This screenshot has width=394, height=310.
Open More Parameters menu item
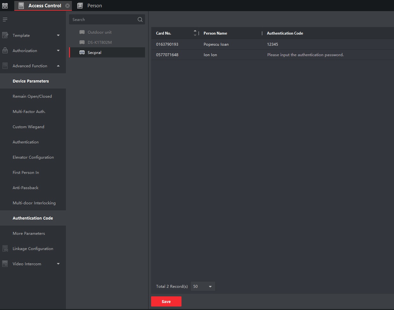point(29,233)
